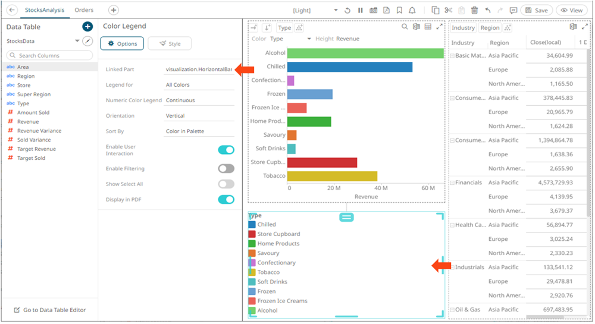The image size is (595, 324).
Task: Search in the bar chart via magnifier
Action: click(405, 27)
